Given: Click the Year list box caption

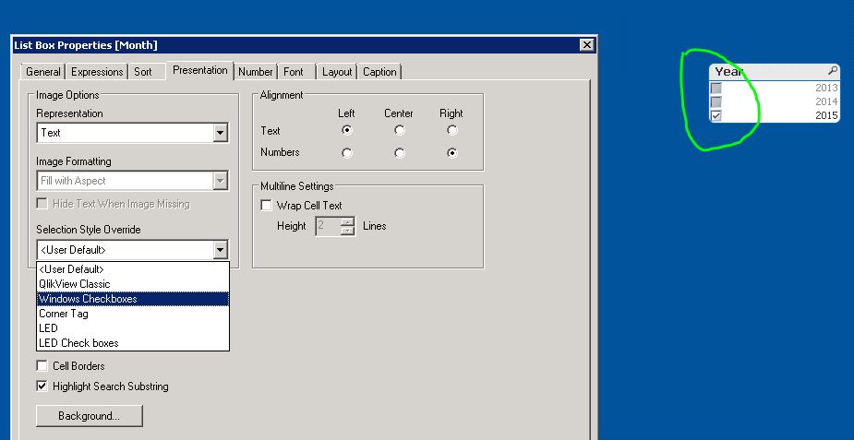Looking at the screenshot, I should (774, 71).
